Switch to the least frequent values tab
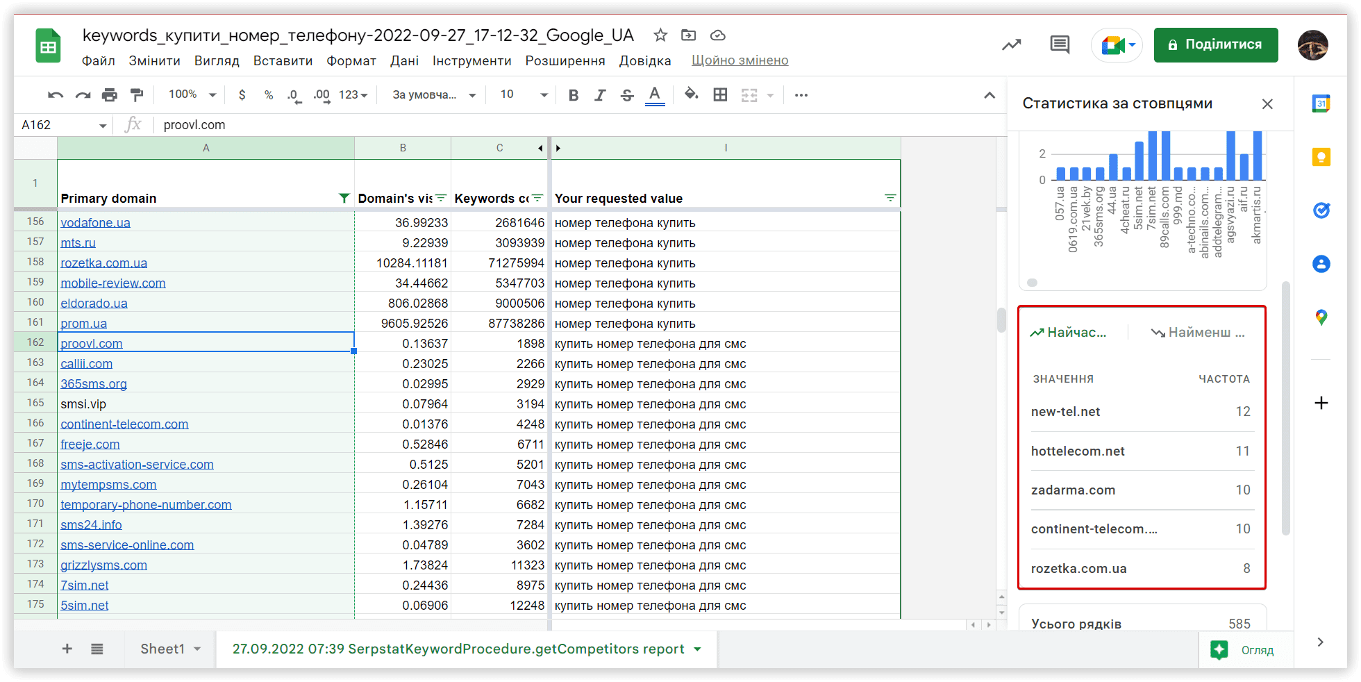 point(1198,333)
